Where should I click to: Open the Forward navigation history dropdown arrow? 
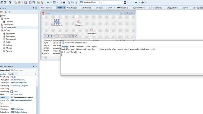coord(146,3)
